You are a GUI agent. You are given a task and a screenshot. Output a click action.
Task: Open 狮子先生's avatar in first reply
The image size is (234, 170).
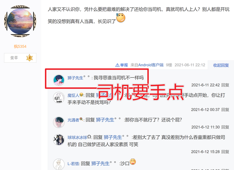[x=59, y=80]
